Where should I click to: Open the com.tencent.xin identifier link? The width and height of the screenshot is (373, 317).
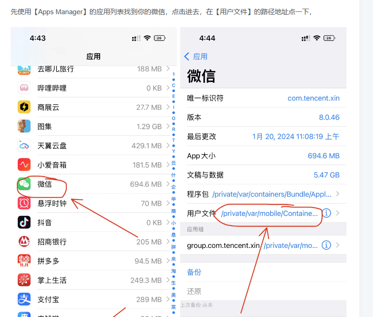[x=314, y=98]
